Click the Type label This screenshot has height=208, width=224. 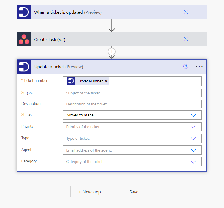tap(25, 138)
